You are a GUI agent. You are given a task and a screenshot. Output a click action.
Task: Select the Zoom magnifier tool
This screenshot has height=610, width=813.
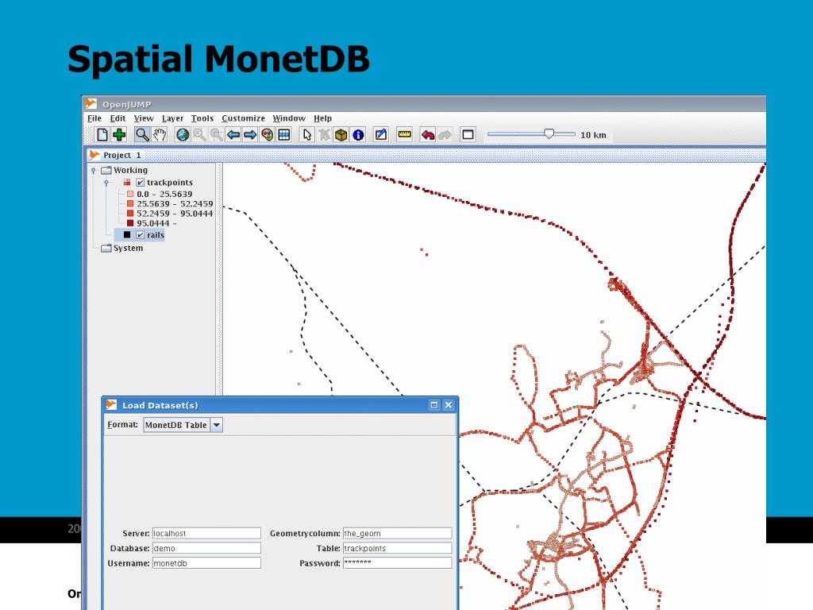click(142, 135)
